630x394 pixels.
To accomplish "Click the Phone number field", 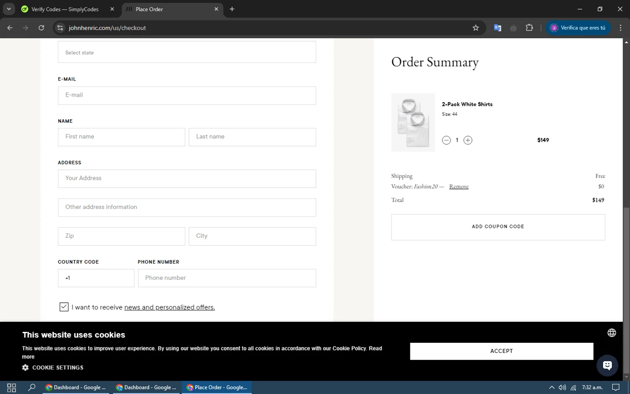I will pos(227,278).
